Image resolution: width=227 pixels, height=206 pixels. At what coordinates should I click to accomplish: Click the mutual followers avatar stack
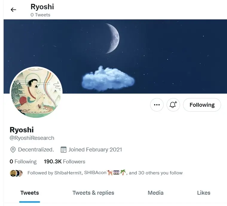pyautogui.click(x=16, y=173)
